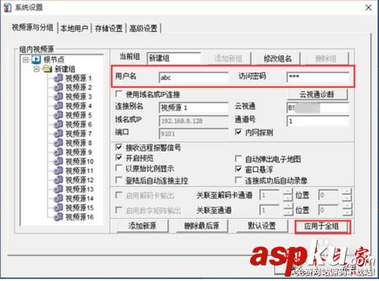The width and height of the screenshot is (379, 281).
Task: Click the camera icon for 视频源10
Action: (58, 161)
